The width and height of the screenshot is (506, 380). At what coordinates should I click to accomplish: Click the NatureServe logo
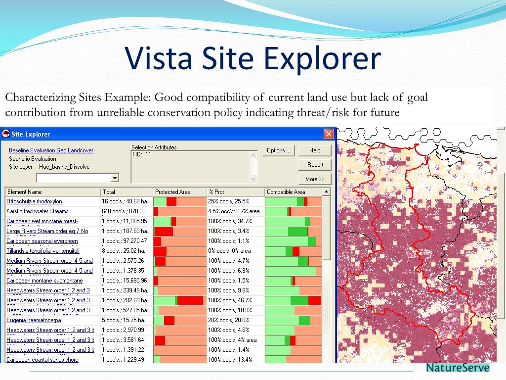458,368
